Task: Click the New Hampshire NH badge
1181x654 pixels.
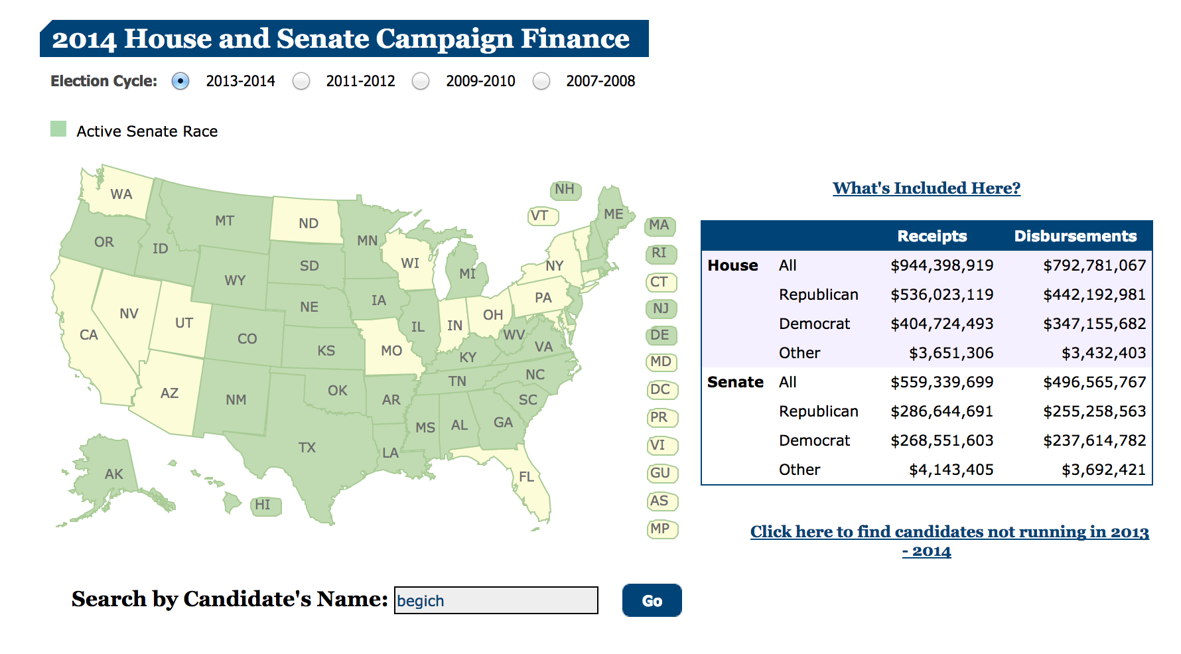Action: point(565,190)
